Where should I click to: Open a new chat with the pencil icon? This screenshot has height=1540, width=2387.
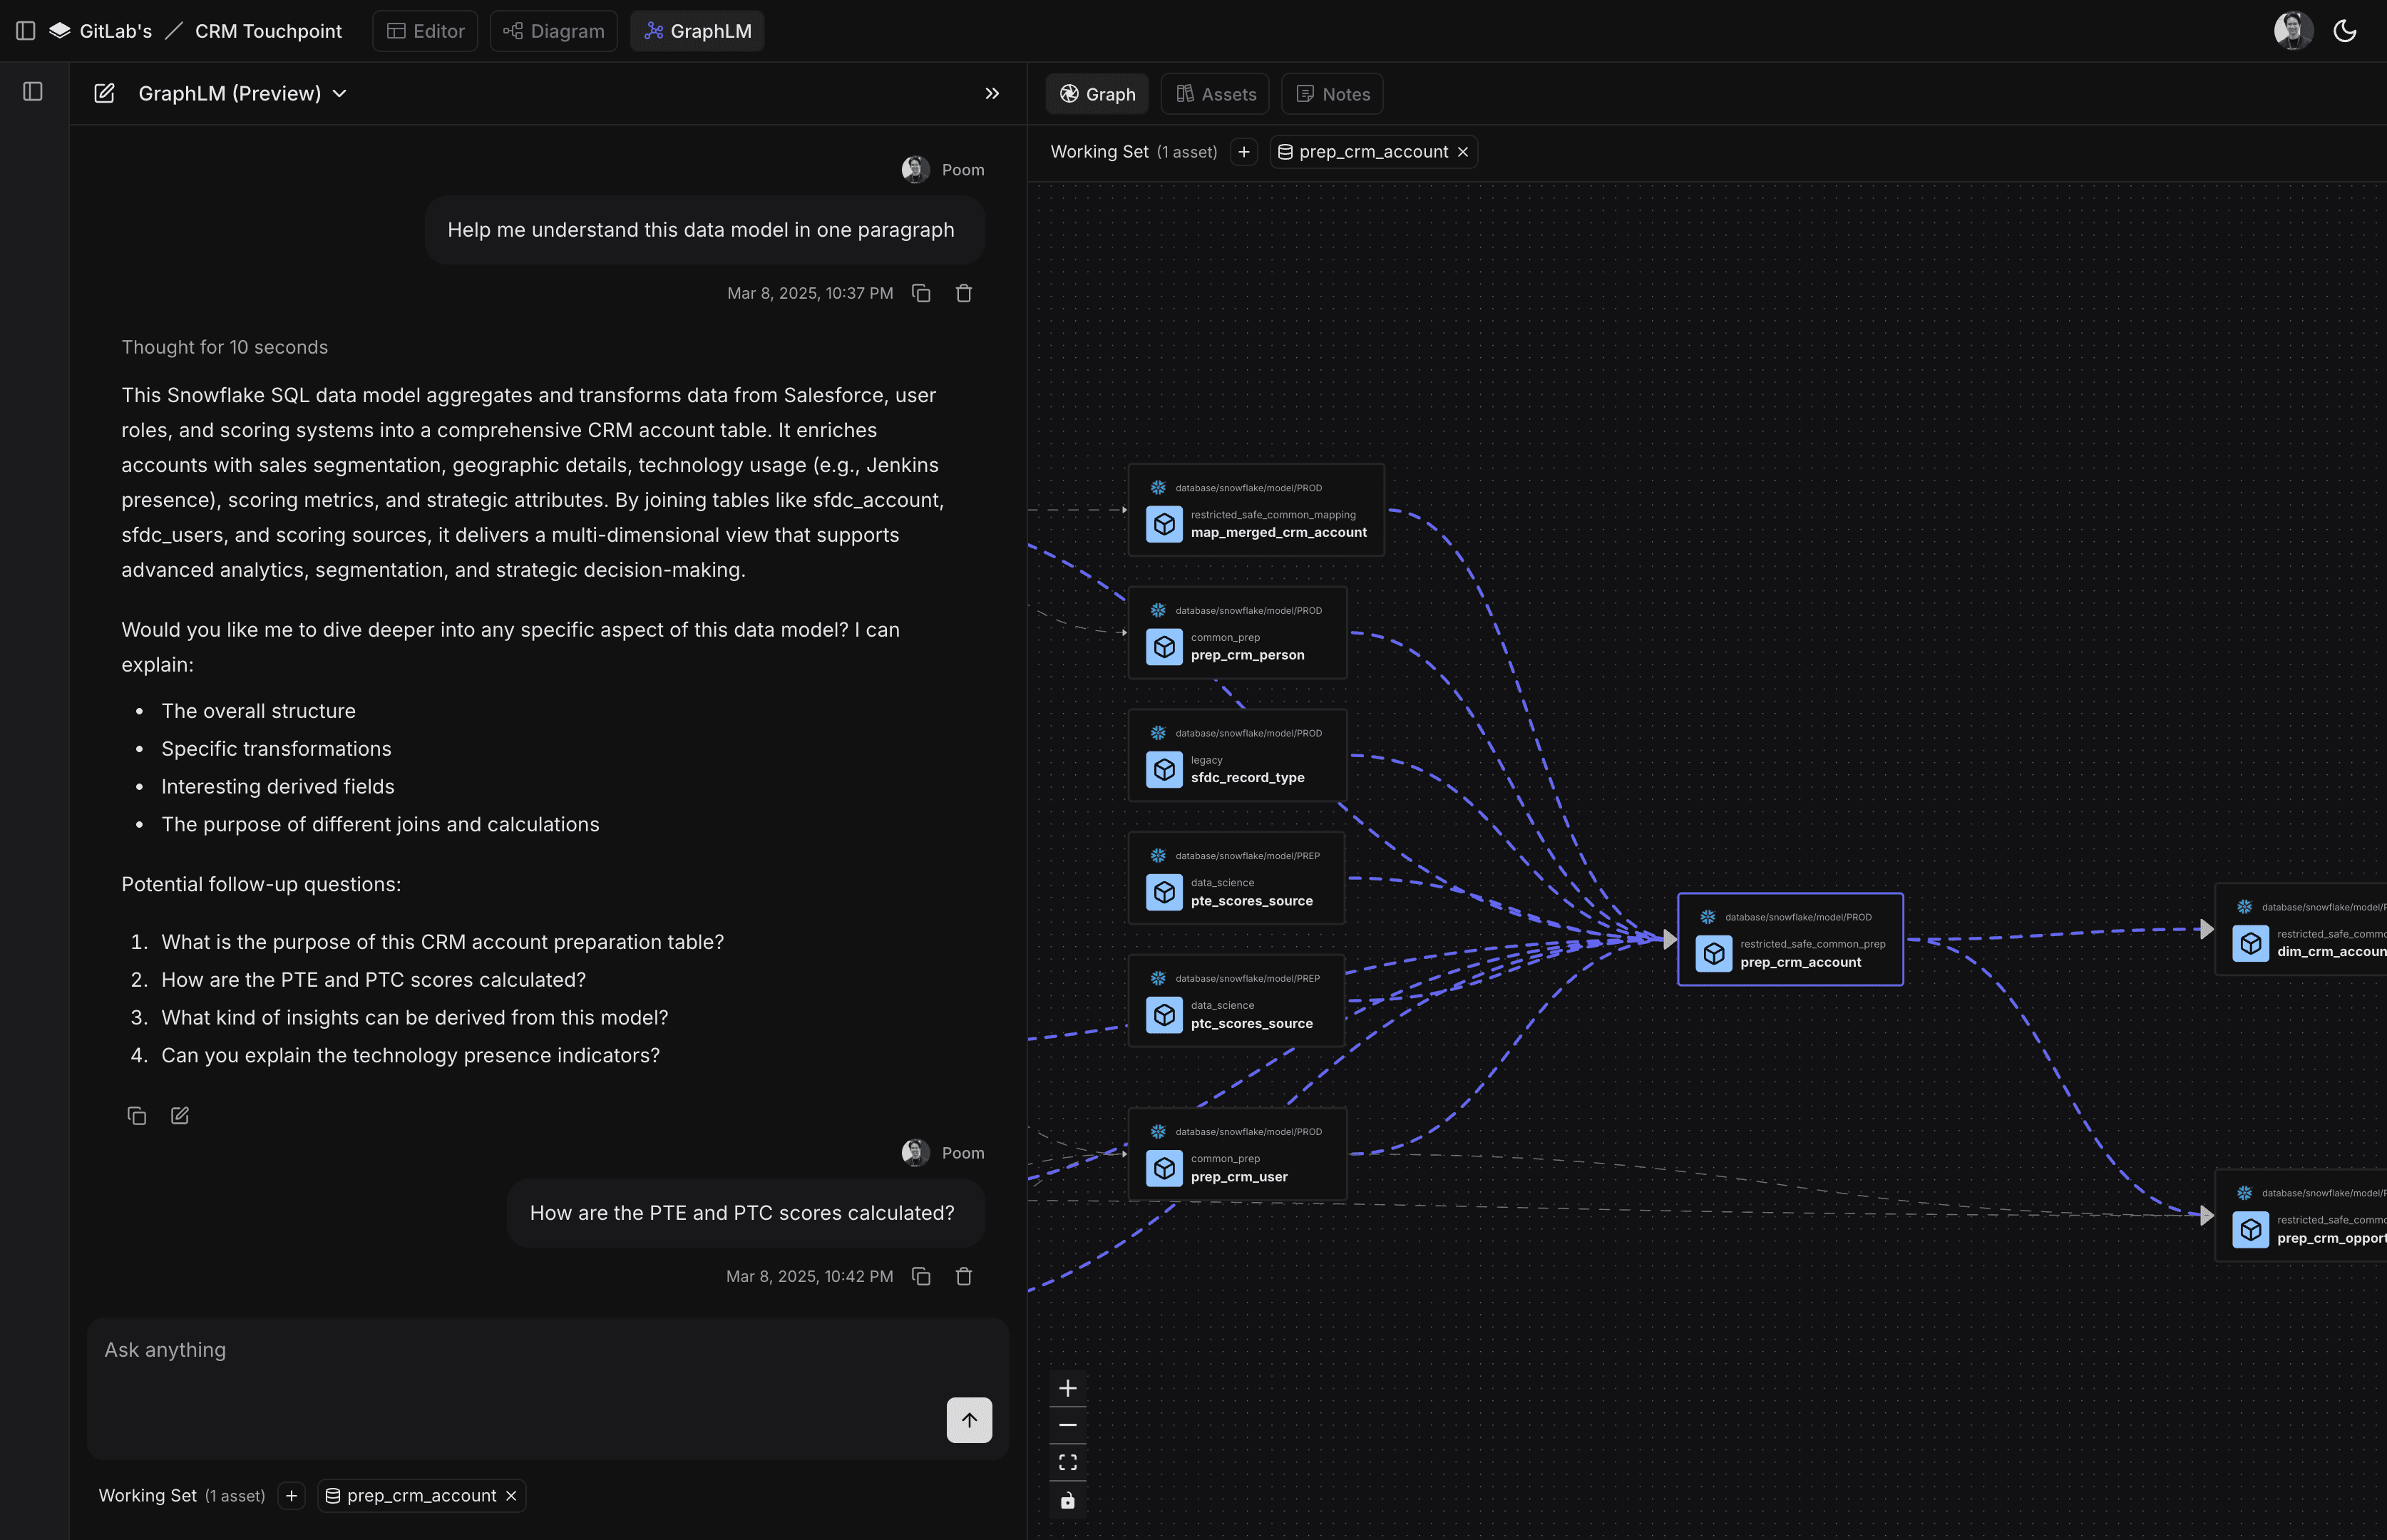pos(105,93)
